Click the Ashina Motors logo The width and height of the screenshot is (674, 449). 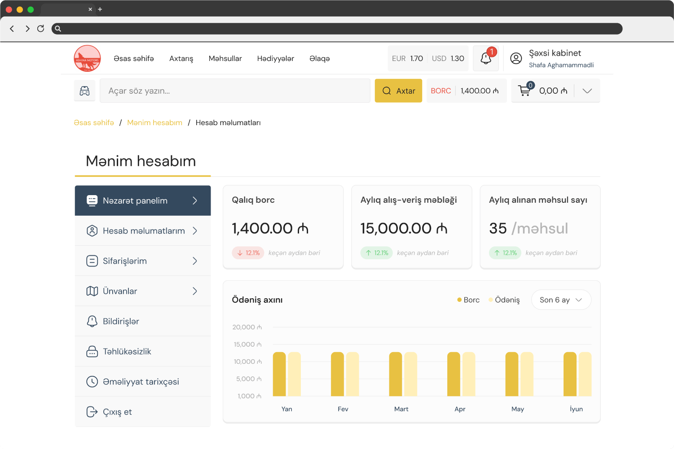tap(87, 58)
